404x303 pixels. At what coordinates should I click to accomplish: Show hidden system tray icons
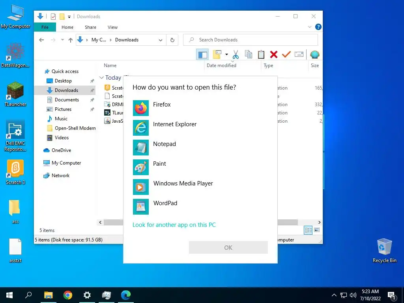[334, 295]
